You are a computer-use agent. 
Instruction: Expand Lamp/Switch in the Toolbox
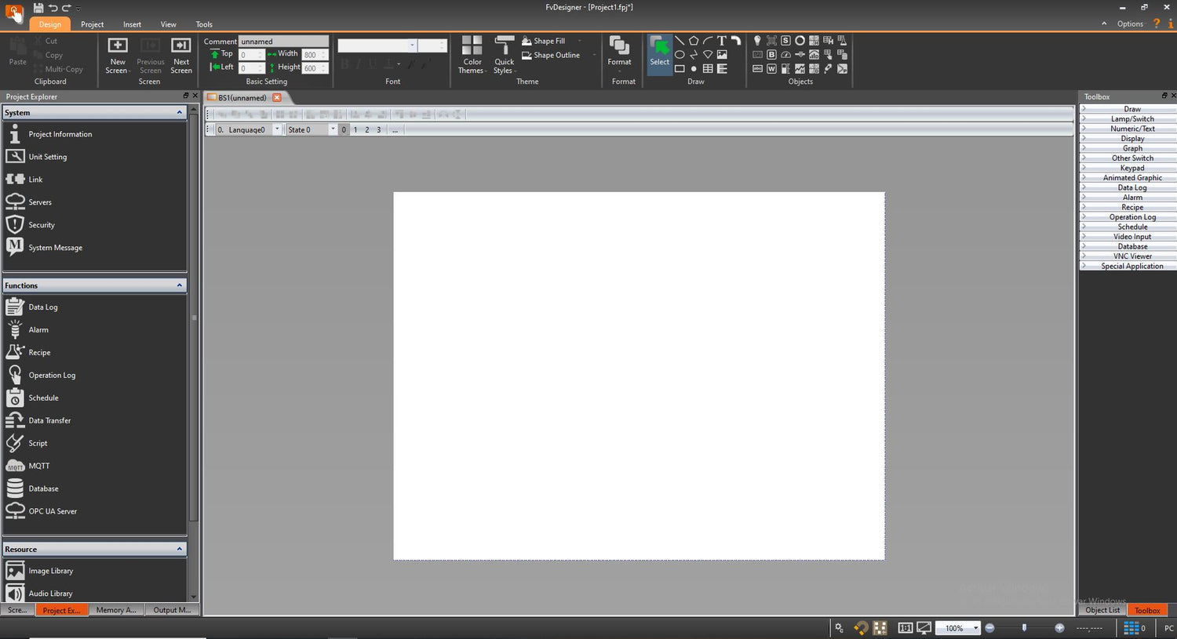[x=1128, y=119]
